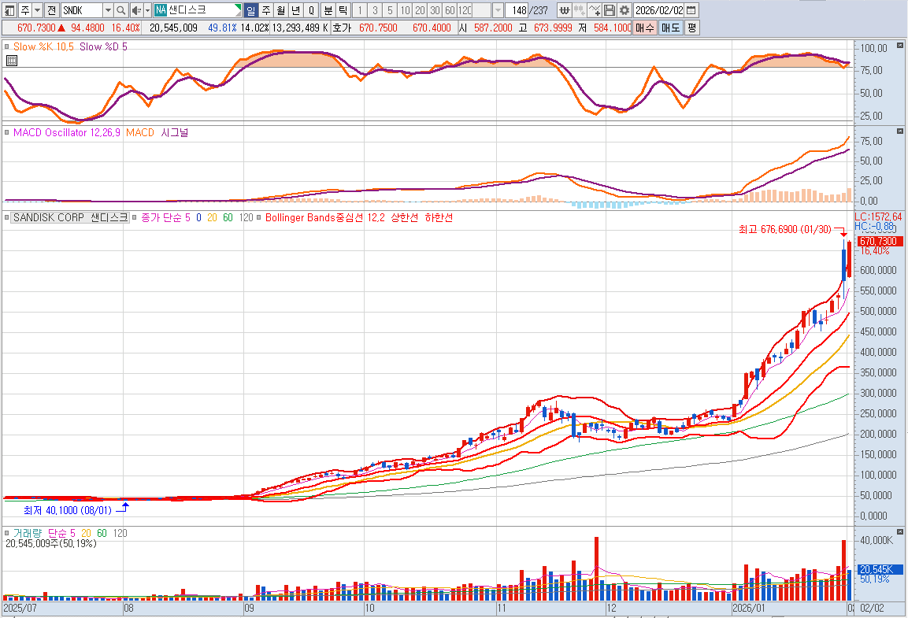
Task: Toggle the left panel icon at top-left
Action: coord(9,10)
